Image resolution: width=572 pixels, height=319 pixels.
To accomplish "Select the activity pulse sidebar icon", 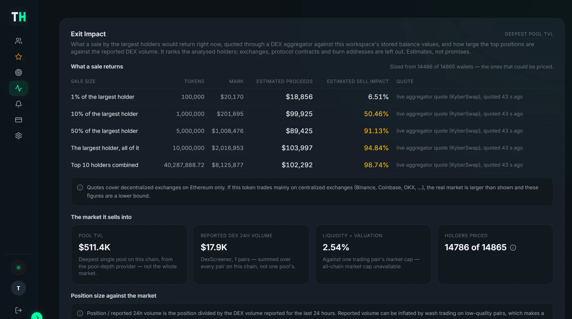I will [x=19, y=88].
